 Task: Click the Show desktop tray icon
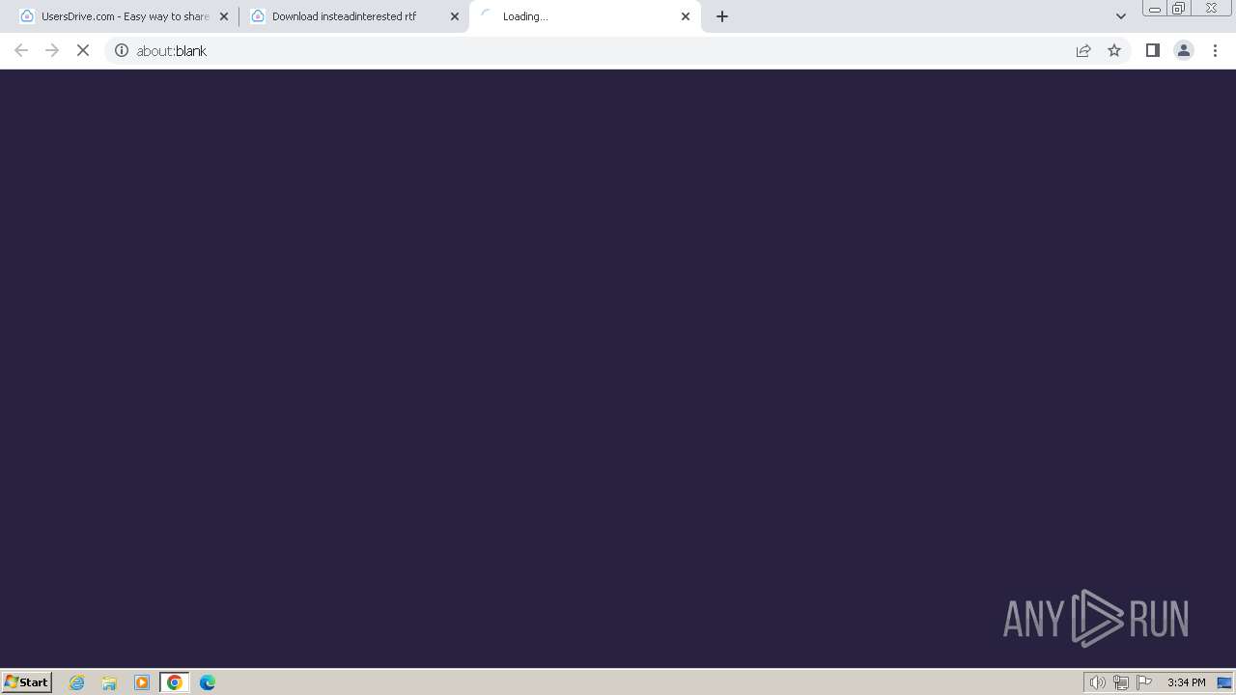(x=1224, y=682)
